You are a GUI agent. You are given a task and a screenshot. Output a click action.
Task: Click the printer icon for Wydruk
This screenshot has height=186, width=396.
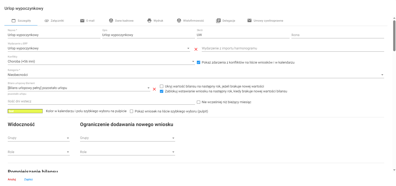point(149,21)
